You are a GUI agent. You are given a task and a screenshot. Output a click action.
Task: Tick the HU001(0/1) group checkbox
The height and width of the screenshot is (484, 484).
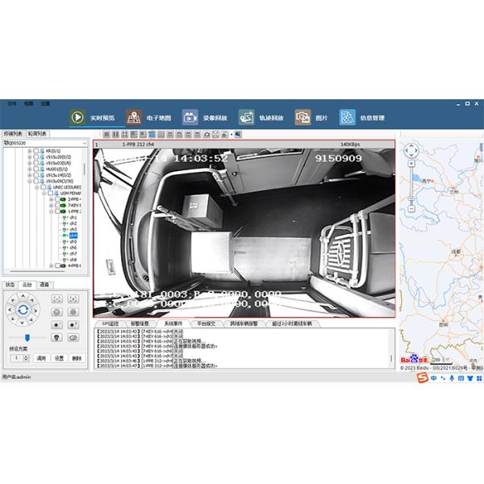[36, 169]
